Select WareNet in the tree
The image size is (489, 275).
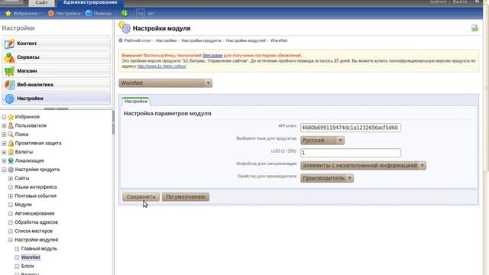pos(31,257)
